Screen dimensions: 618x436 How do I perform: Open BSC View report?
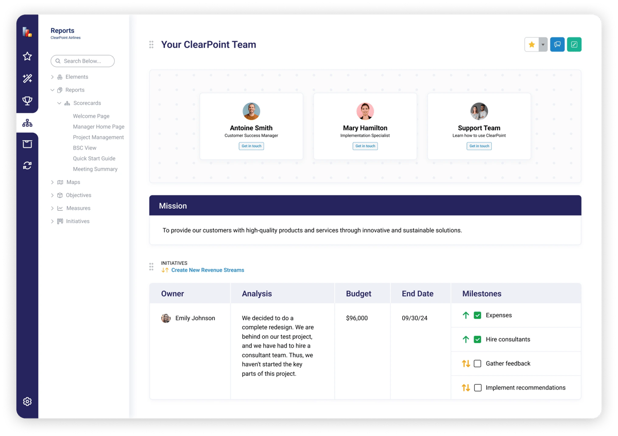pos(84,148)
